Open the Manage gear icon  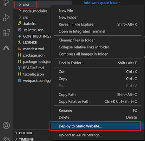click(x=6, y=139)
